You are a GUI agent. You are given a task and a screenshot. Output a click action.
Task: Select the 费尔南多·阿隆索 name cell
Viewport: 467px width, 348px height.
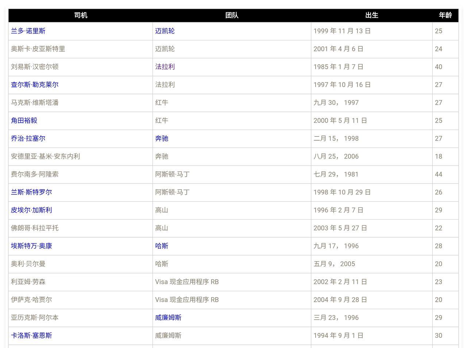(35, 174)
